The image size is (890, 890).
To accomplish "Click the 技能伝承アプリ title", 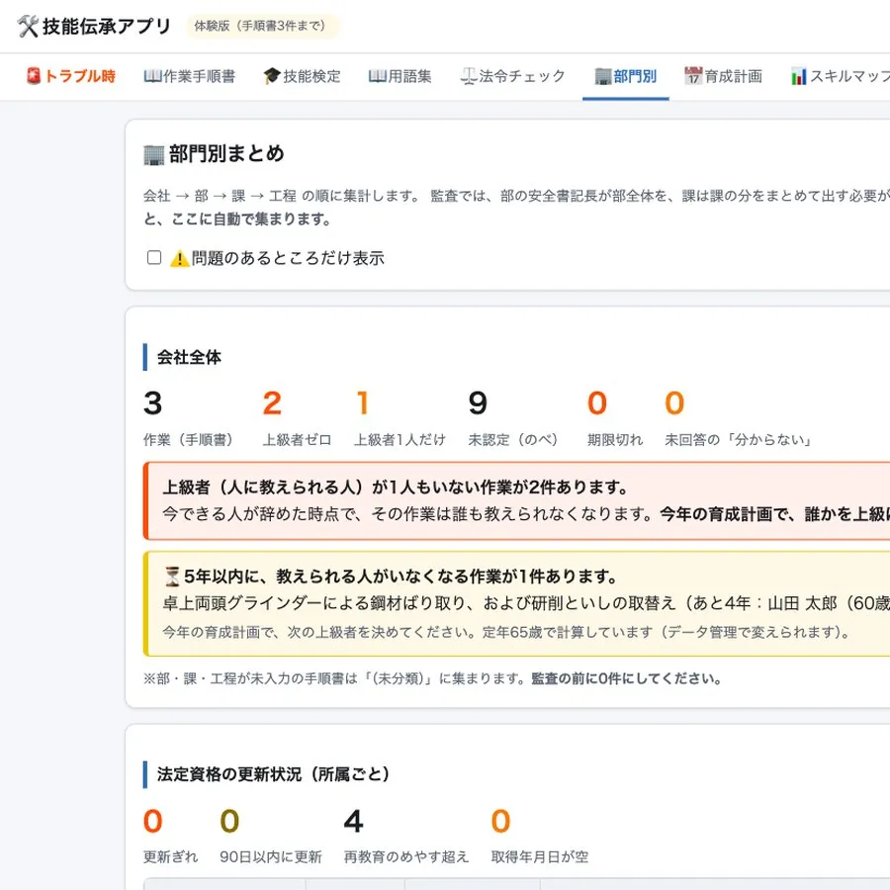I will [x=107, y=26].
